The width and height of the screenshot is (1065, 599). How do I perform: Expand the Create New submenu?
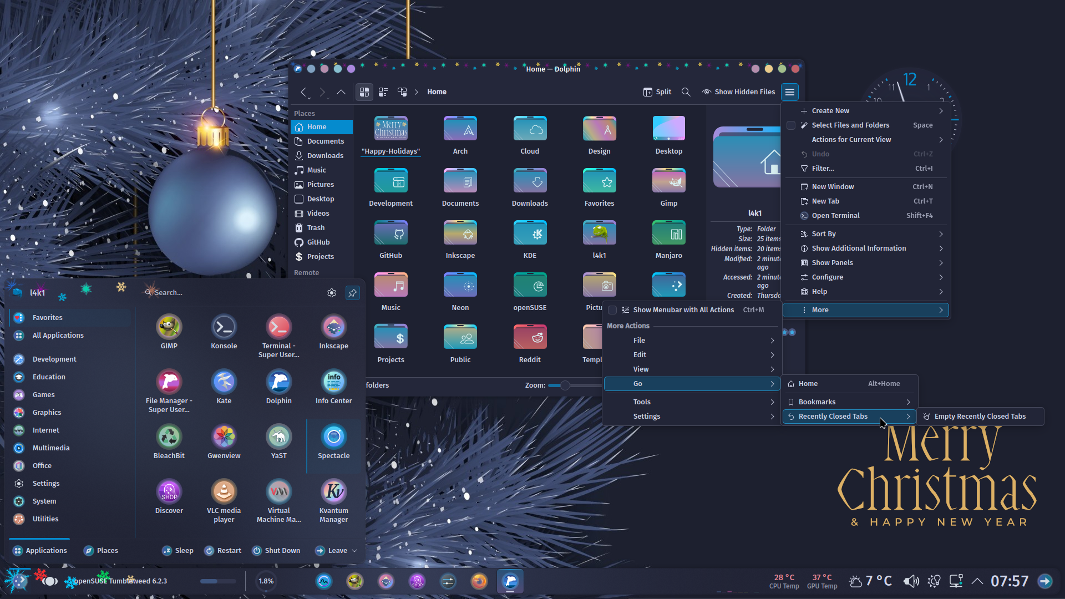[866, 111]
